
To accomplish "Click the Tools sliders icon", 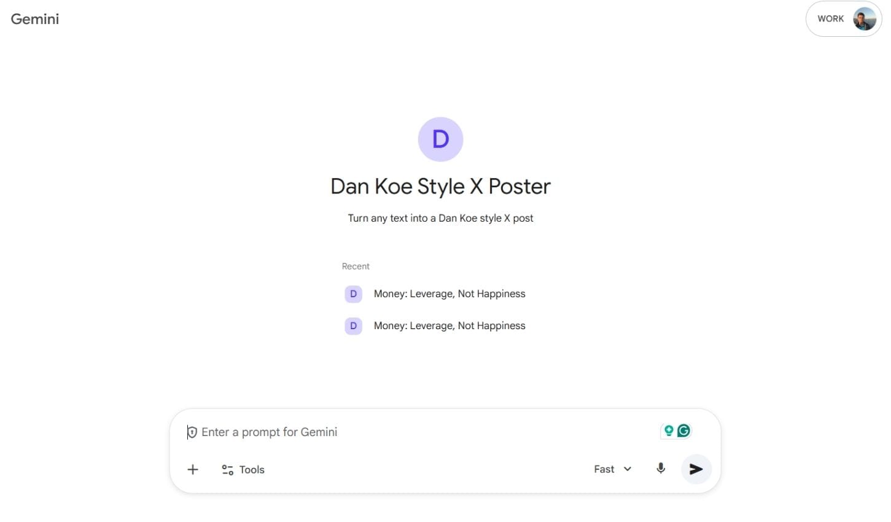I will click(227, 469).
